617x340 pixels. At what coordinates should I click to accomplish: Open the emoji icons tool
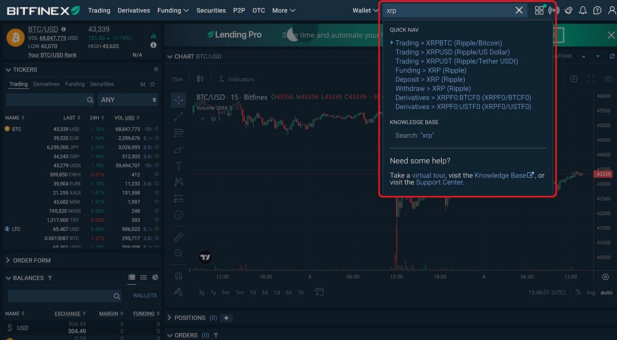click(x=179, y=215)
